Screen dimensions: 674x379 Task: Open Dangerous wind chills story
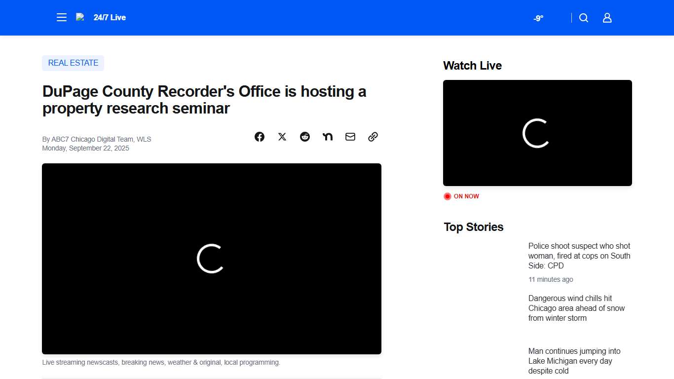click(576, 308)
